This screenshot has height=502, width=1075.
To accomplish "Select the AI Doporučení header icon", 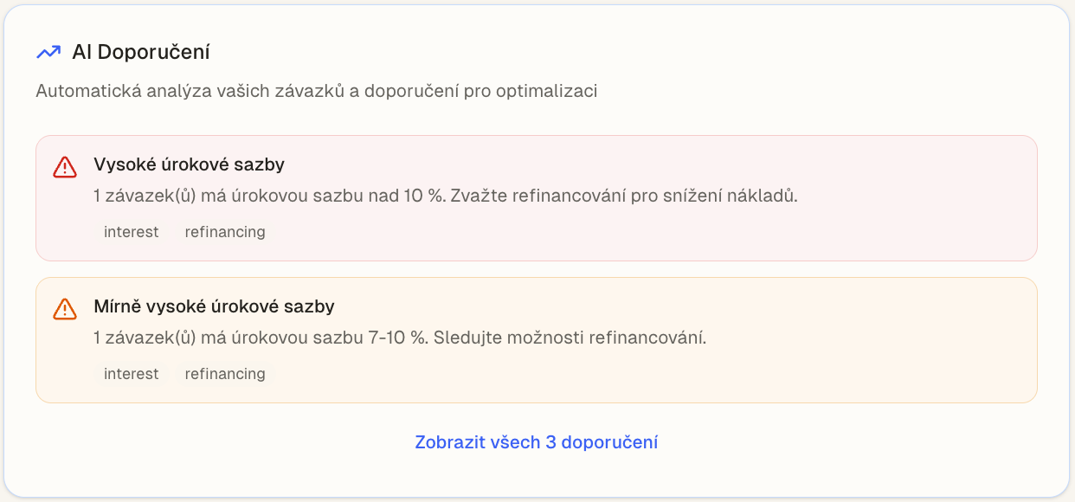I will pos(48,52).
